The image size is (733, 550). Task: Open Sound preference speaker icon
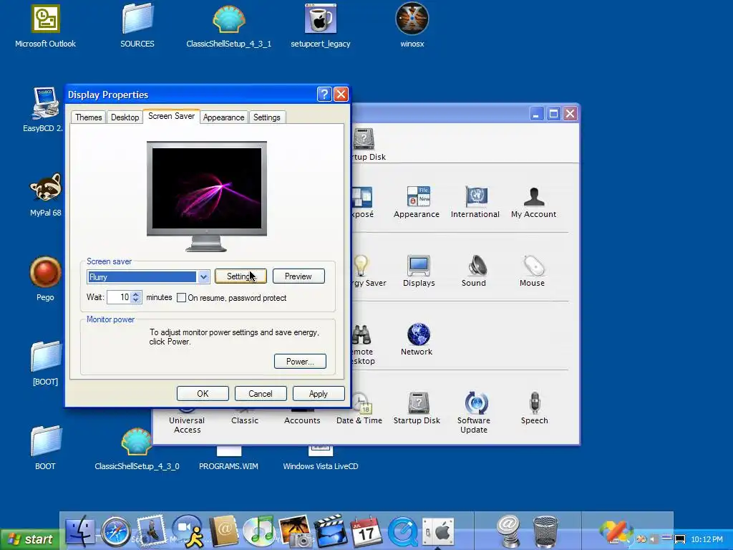(474, 271)
